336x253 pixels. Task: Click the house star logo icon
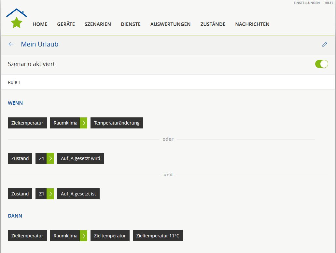[x=17, y=19]
